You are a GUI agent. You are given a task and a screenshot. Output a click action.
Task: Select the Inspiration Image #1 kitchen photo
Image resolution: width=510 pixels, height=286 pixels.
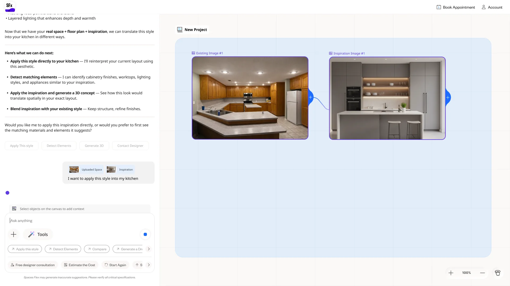point(387,98)
